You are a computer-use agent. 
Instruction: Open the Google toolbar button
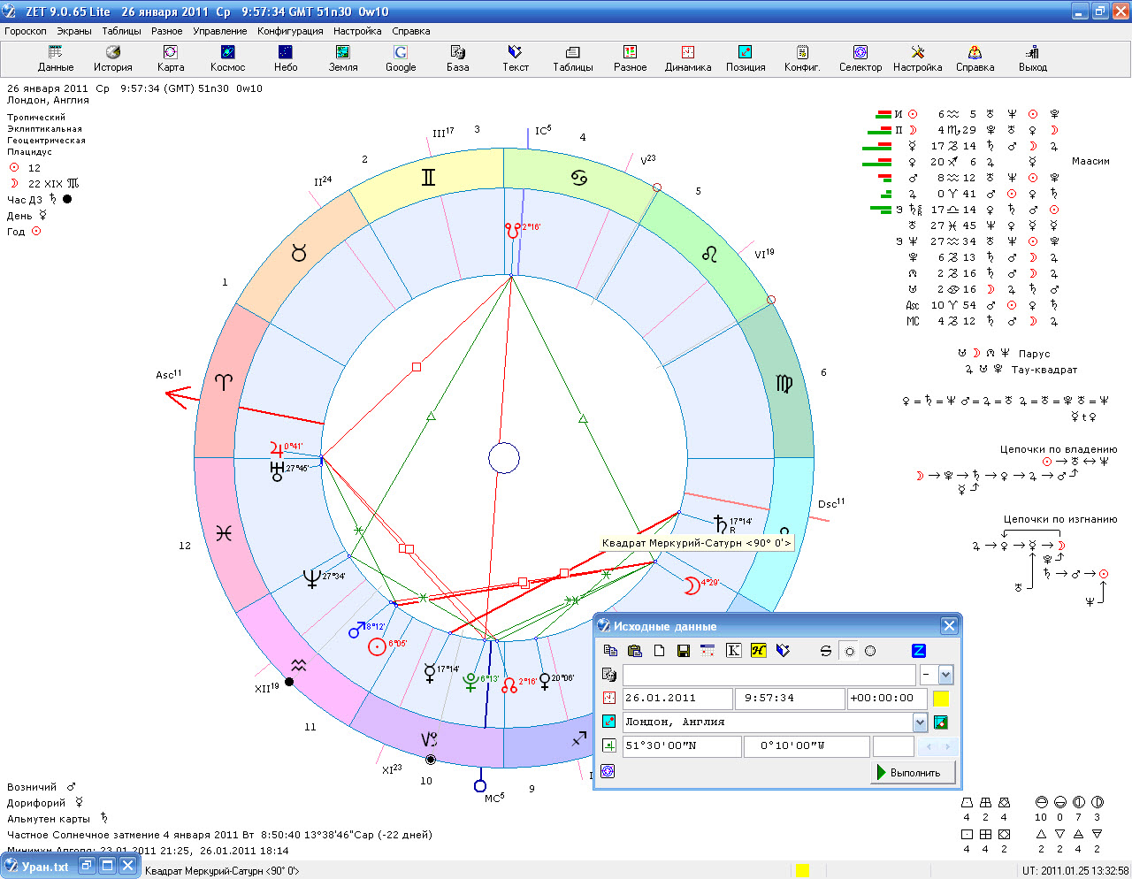click(400, 58)
